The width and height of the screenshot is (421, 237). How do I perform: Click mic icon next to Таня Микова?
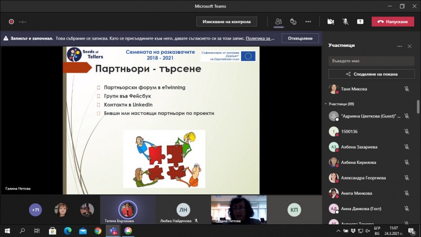pyautogui.click(x=407, y=89)
